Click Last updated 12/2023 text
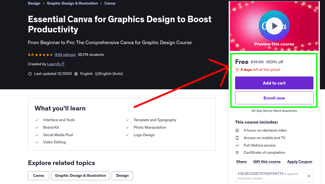325x184 pixels. point(53,74)
